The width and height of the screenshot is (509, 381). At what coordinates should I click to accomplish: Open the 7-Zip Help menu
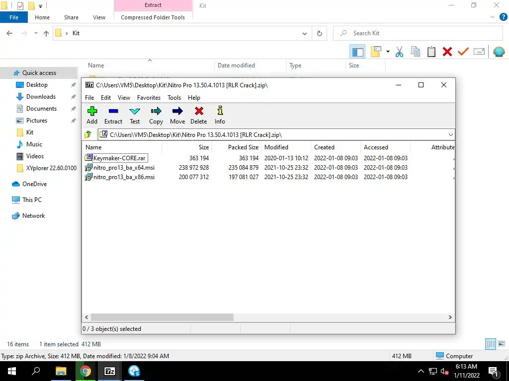click(x=194, y=98)
